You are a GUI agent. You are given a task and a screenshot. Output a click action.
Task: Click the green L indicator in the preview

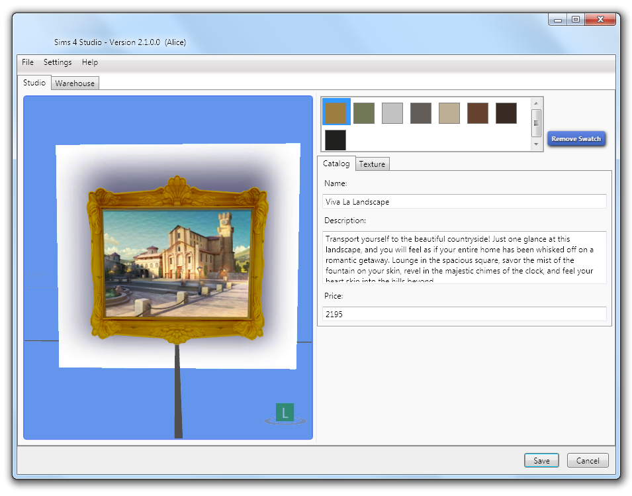pyautogui.click(x=285, y=412)
